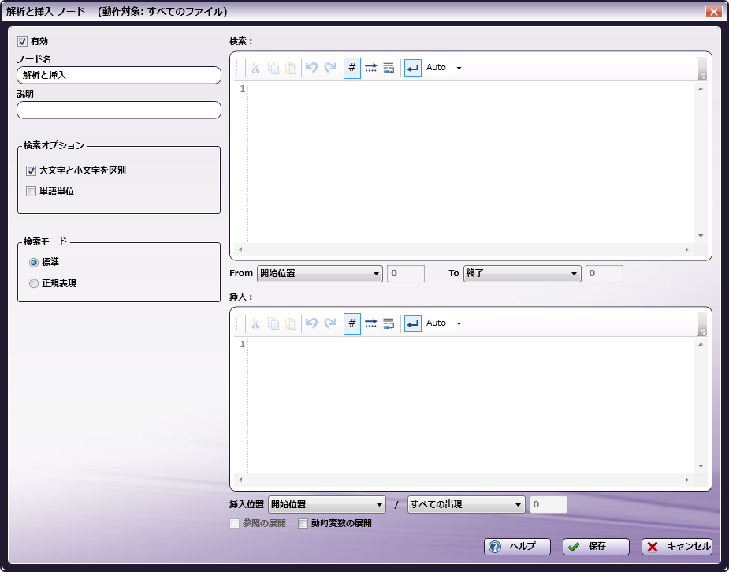Open the 挿入位置 dropdown
This screenshot has height=572, width=729.
tap(325, 505)
